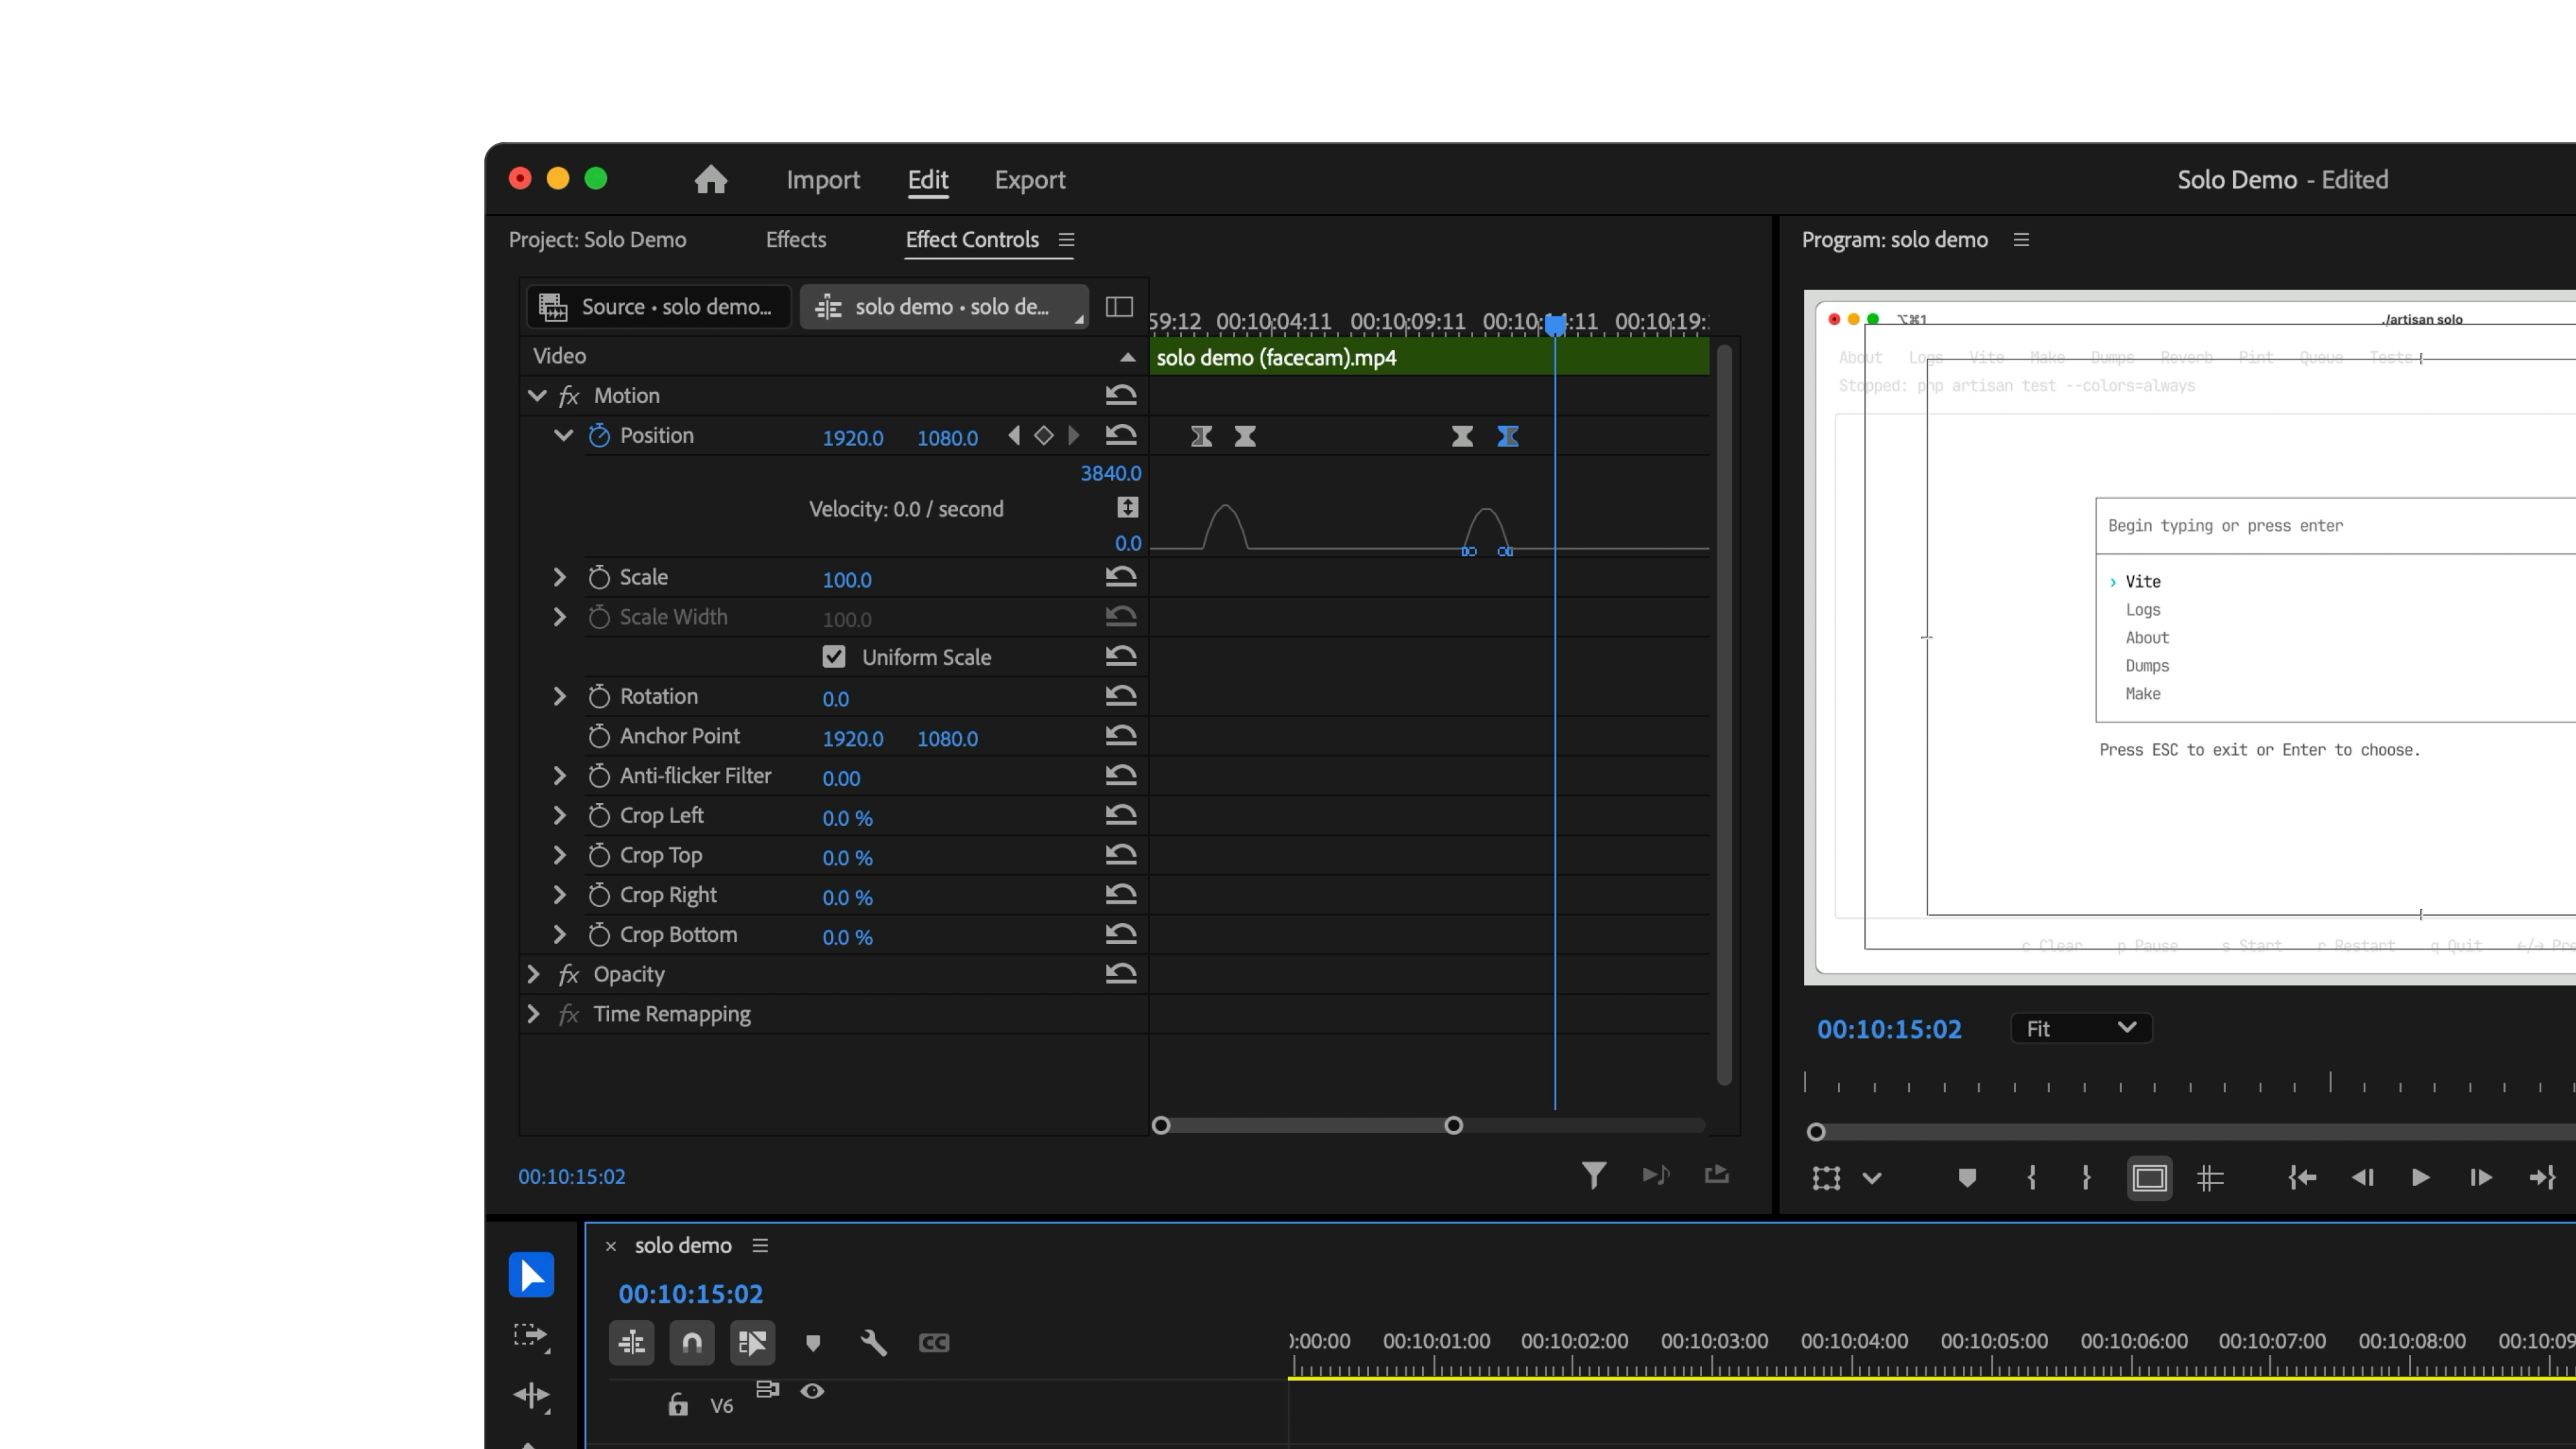Toggle visibility of track V6 with the eye
This screenshot has height=1449, width=2576.
(x=812, y=1391)
